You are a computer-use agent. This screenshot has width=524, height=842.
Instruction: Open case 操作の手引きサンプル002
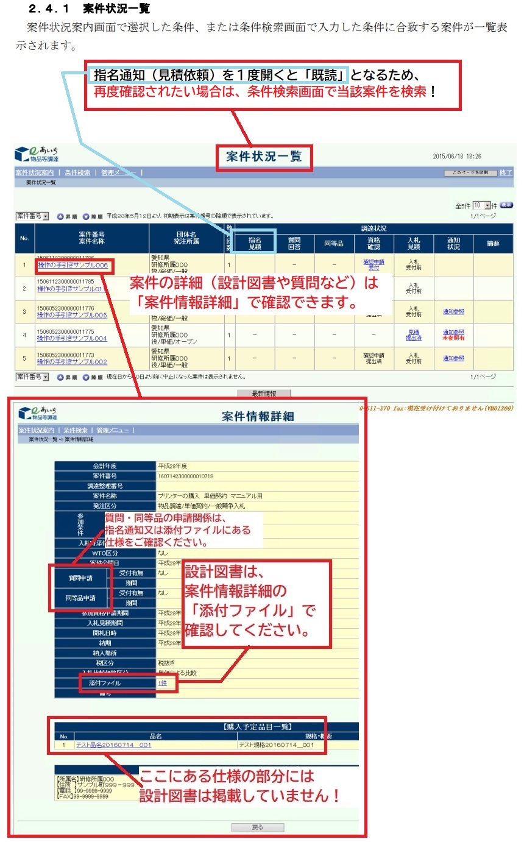[72, 362]
